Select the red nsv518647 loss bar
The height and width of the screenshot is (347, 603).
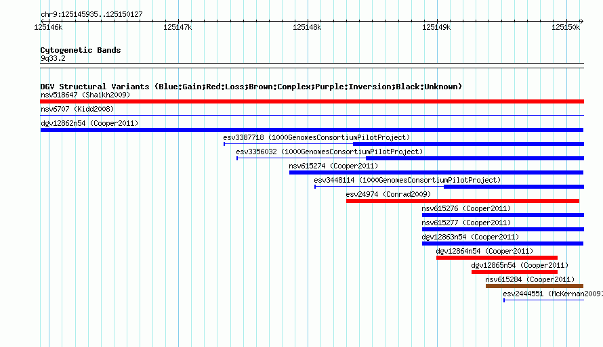pos(312,101)
